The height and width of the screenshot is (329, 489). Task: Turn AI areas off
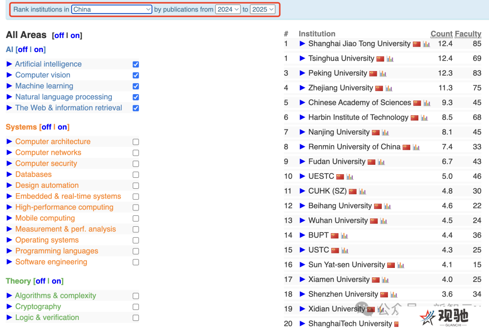click(x=23, y=50)
